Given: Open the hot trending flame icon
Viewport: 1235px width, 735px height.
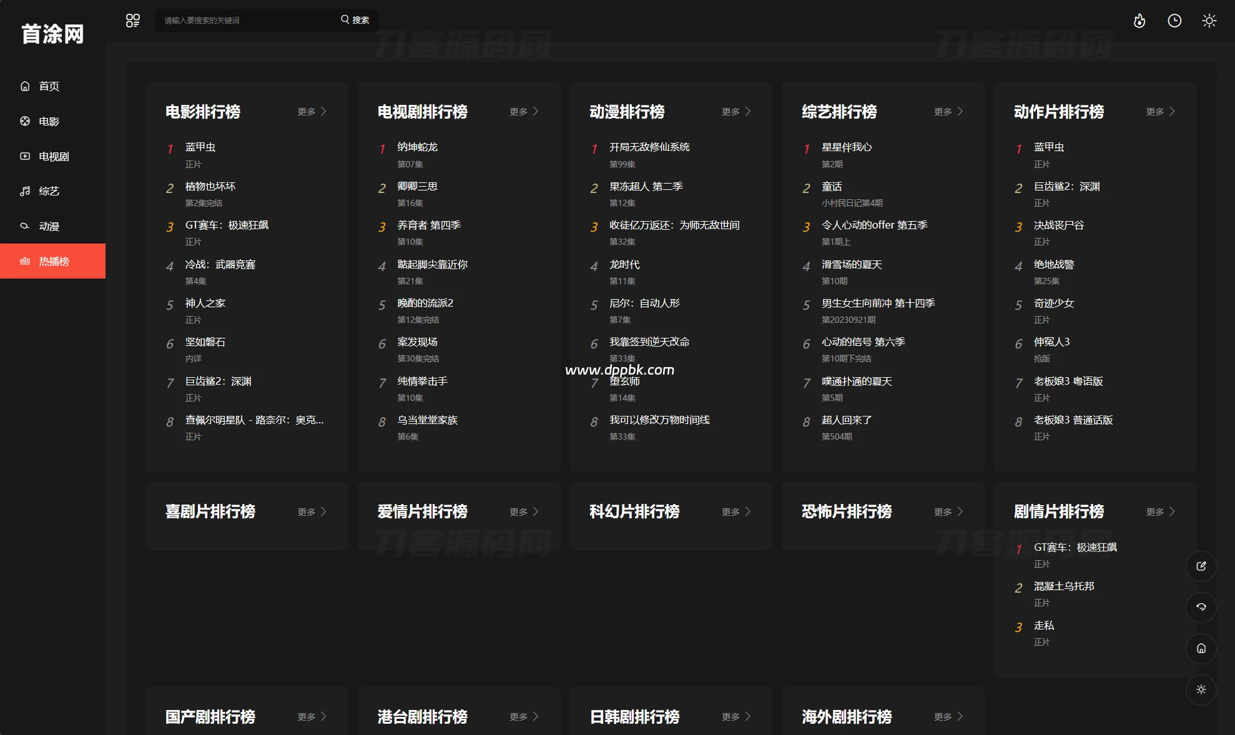Looking at the screenshot, I should pyautogui.click(x=1139, y=21).
